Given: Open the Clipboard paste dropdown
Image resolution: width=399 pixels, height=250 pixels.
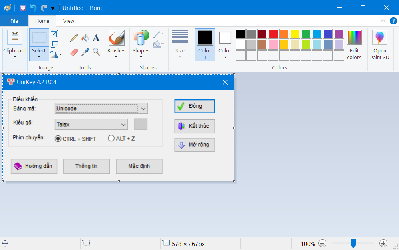Looking at the screenshot, I should [x=15, y=56].
